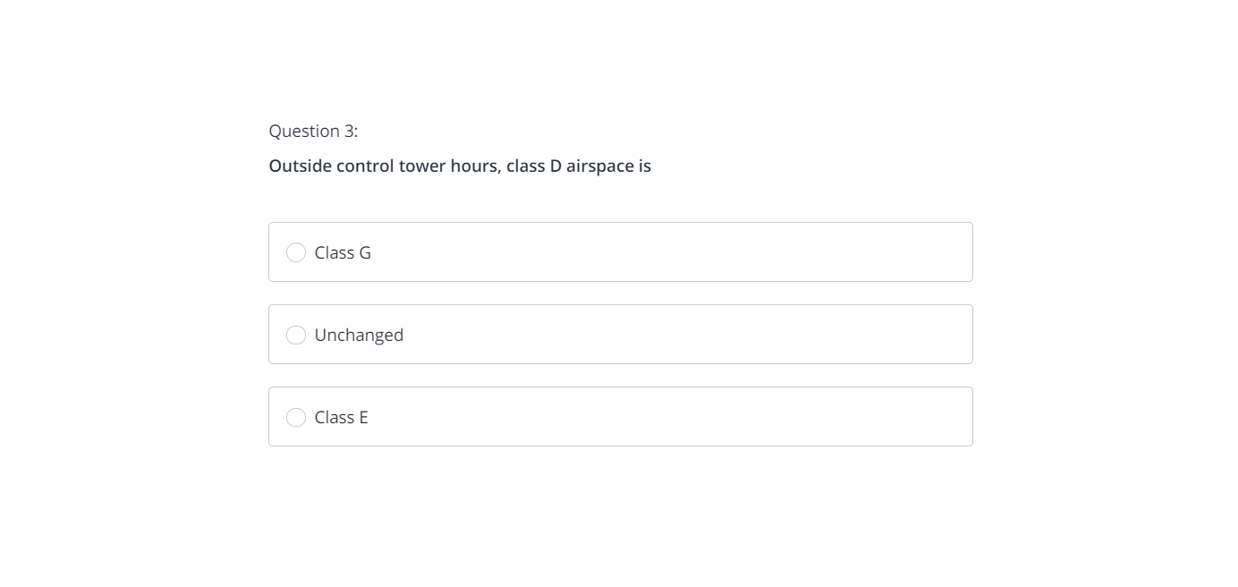
Task: Click the "3:" number in the heading
Action: pos(350,131)
